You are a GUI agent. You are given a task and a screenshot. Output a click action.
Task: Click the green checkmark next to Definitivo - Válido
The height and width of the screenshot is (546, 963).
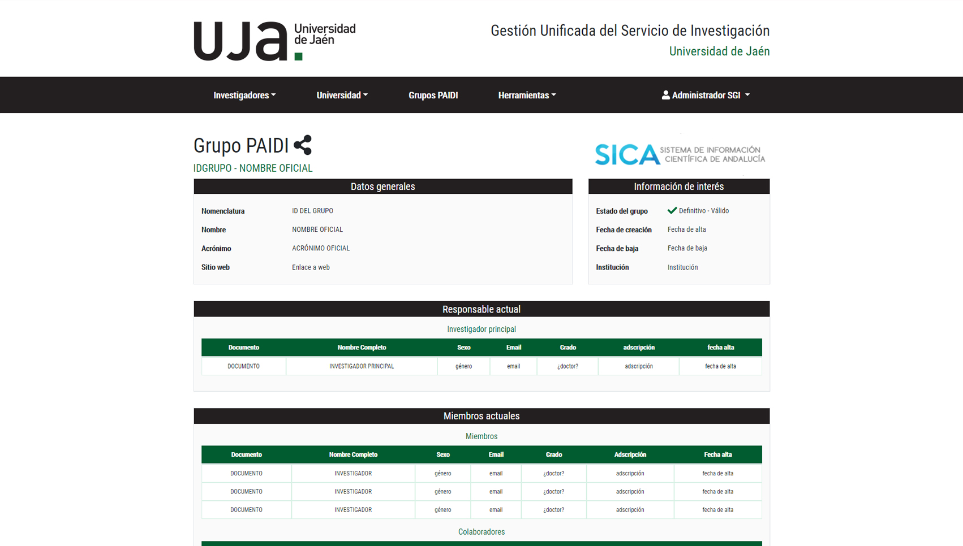pos(672,210)
